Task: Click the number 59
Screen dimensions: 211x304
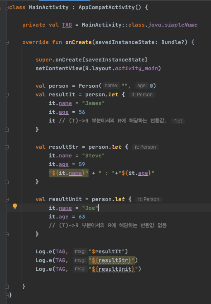Action: pos(82,164)
